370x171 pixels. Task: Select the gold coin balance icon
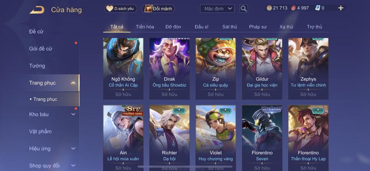269,8
